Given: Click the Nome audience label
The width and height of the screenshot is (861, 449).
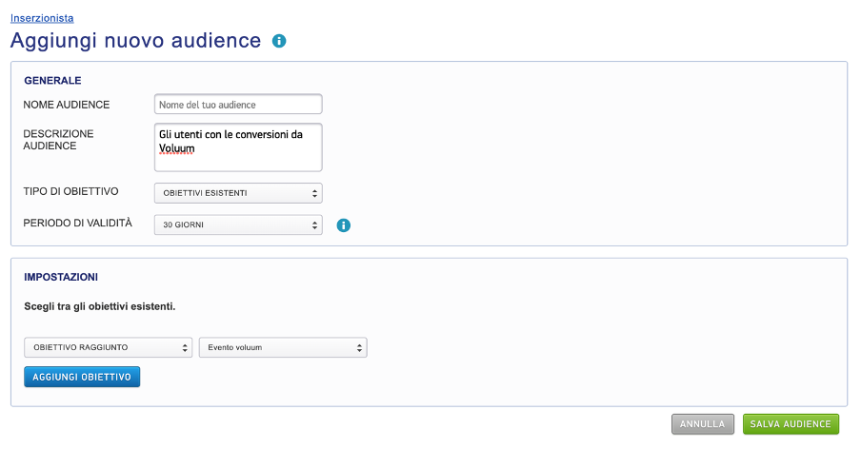Looking at the screenshot, I should 67,105.
